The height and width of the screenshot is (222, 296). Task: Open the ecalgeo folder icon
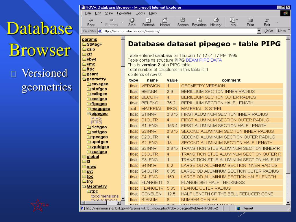pos(89,99)
